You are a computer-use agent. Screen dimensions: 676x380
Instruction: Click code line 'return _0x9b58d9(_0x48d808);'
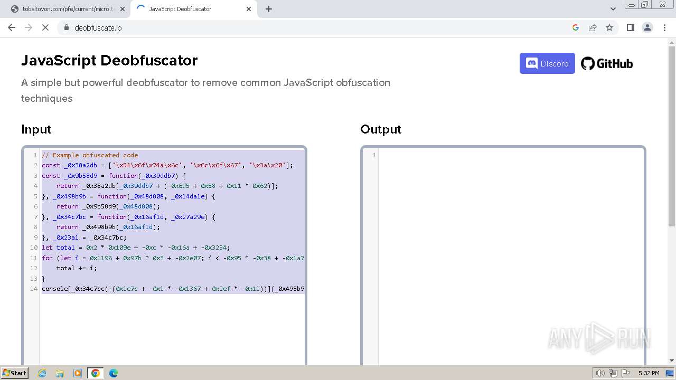click(108, 206)
